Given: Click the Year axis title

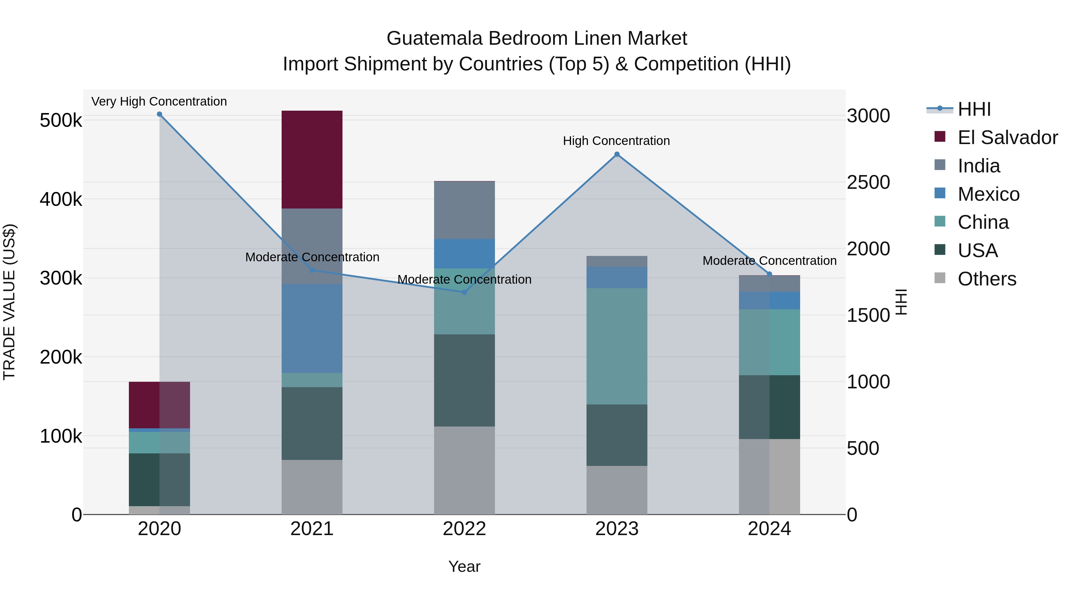Looking at the screenshot, I should [465, 567].
